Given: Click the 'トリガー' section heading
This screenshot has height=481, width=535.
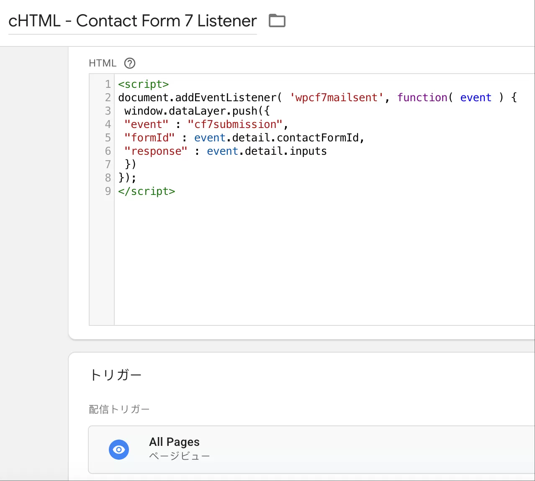Looking at the screenshot, I should click(x=116, y=375).
